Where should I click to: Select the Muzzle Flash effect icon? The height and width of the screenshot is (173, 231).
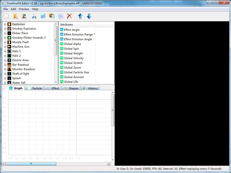tap(9, 42)
